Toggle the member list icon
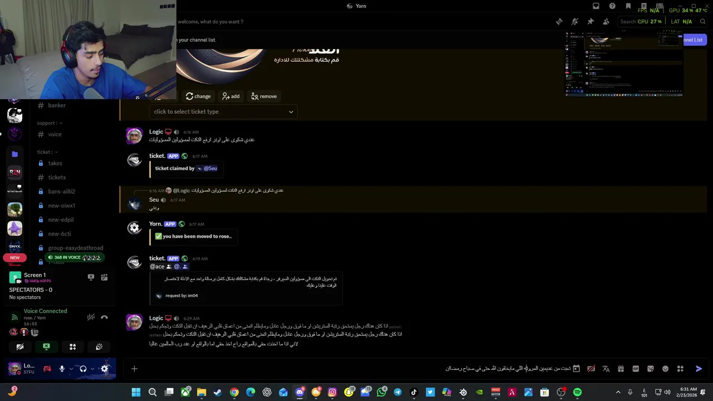The image size is (713, 401). [606, 22]
